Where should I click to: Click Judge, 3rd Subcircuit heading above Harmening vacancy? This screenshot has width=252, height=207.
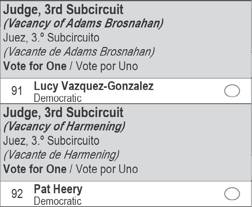[63, 112]
